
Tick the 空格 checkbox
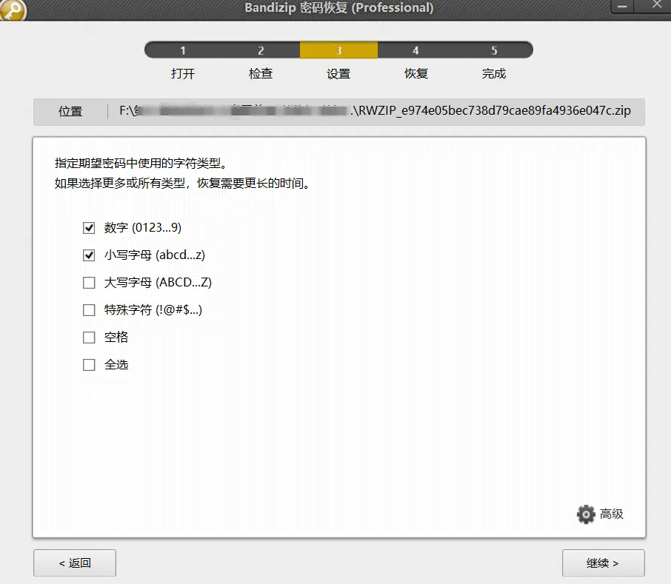pos(89,338)
